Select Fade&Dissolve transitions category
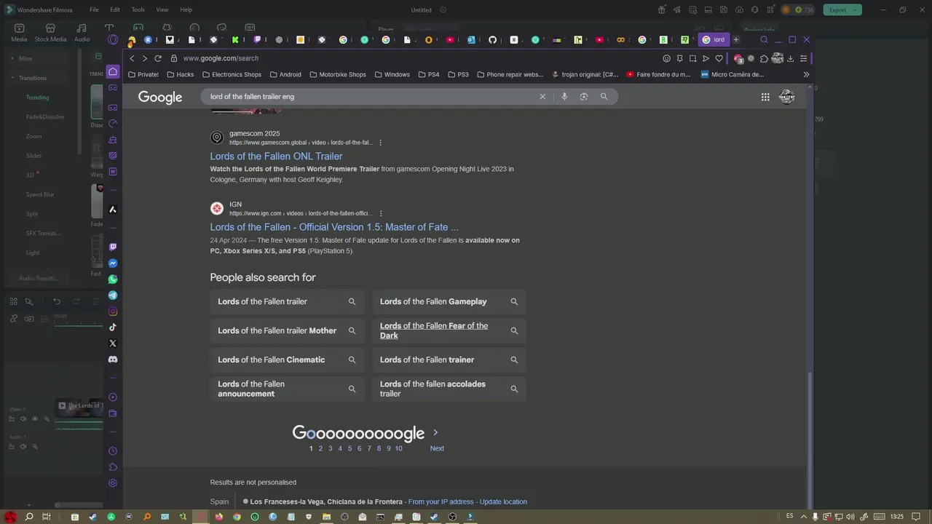This screenshot has width=932, height=524. 45,116
